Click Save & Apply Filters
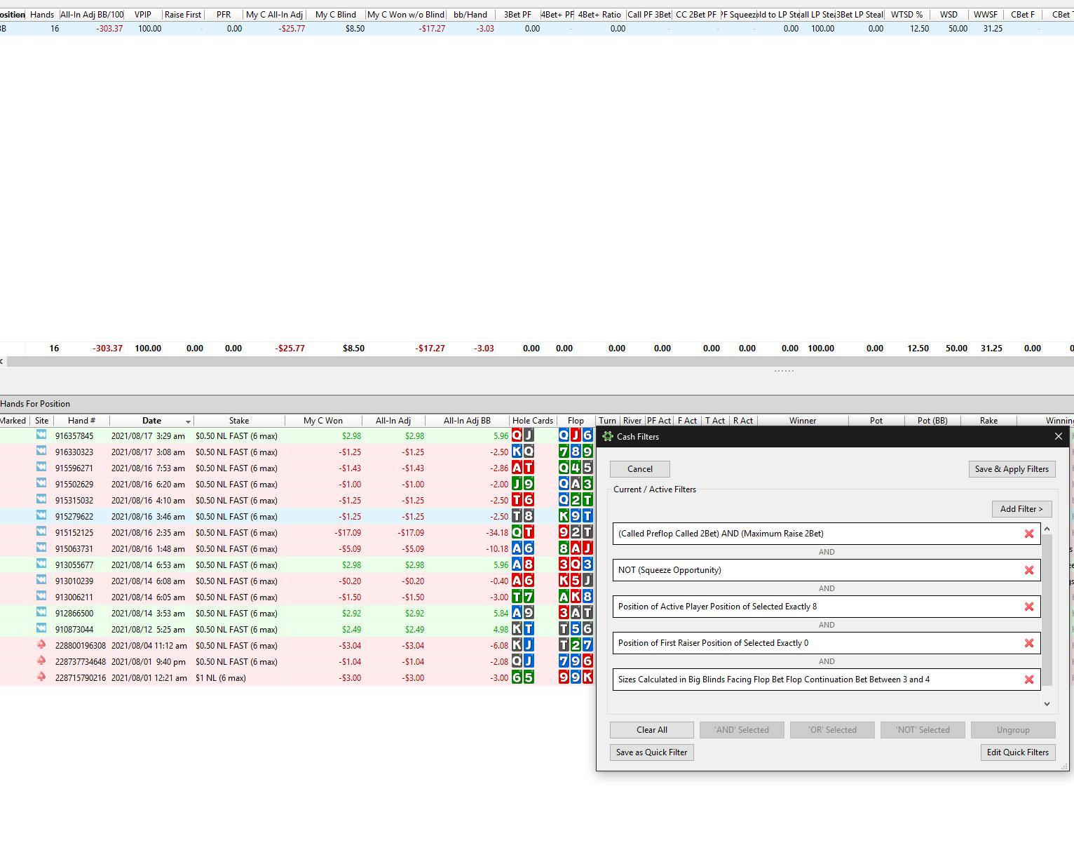 [1012, 469]
